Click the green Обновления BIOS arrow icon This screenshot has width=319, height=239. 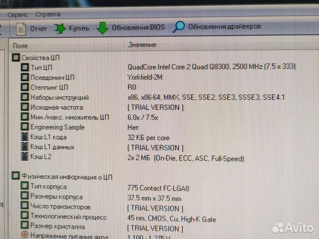(x=102, y=28)
